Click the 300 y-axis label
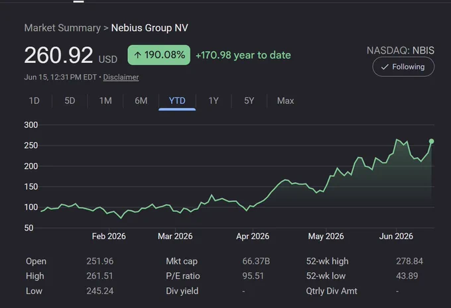The image size is (451, 308). [x=31, y=125]
